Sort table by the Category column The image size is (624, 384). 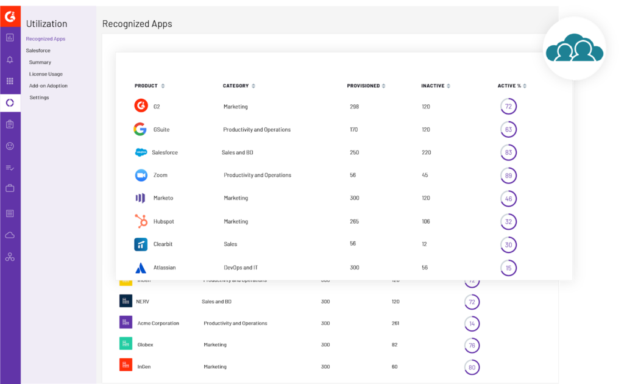pos(239,86)
